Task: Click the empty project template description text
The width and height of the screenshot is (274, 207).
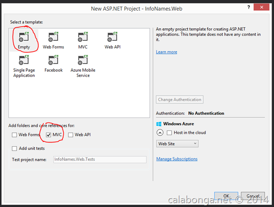Action: pyautogui.click(x=208, y=34)
